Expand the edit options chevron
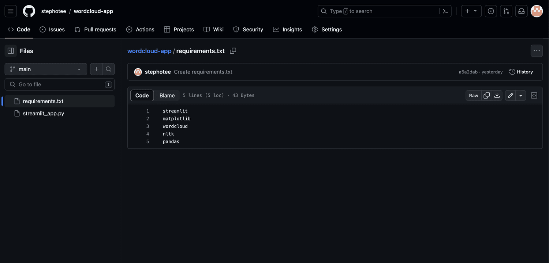Viewport: 549px width, 263px height. [x=520, y=95]
